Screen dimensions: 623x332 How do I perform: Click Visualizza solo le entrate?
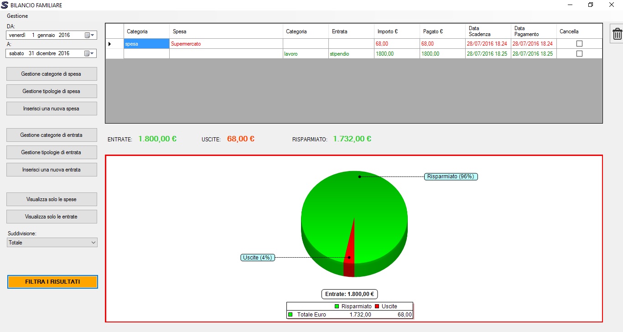click(x=52, y=217)
